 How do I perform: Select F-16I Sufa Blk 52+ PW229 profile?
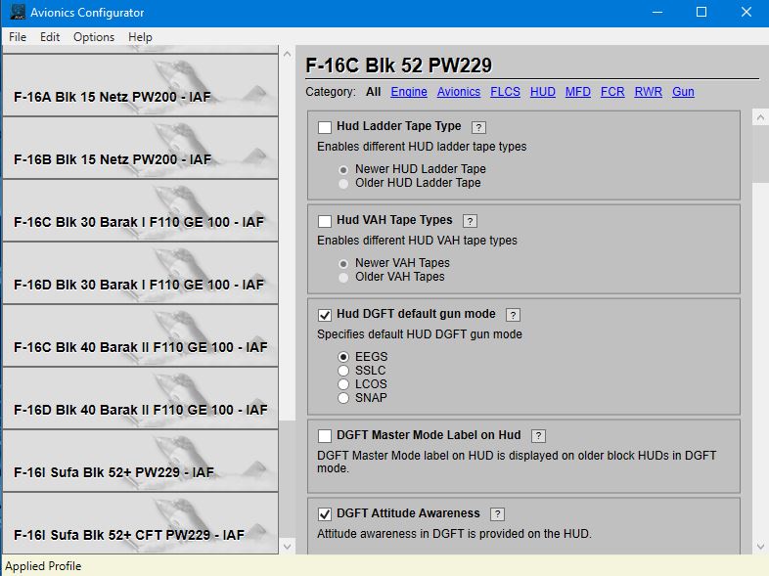tap(140, 462)
